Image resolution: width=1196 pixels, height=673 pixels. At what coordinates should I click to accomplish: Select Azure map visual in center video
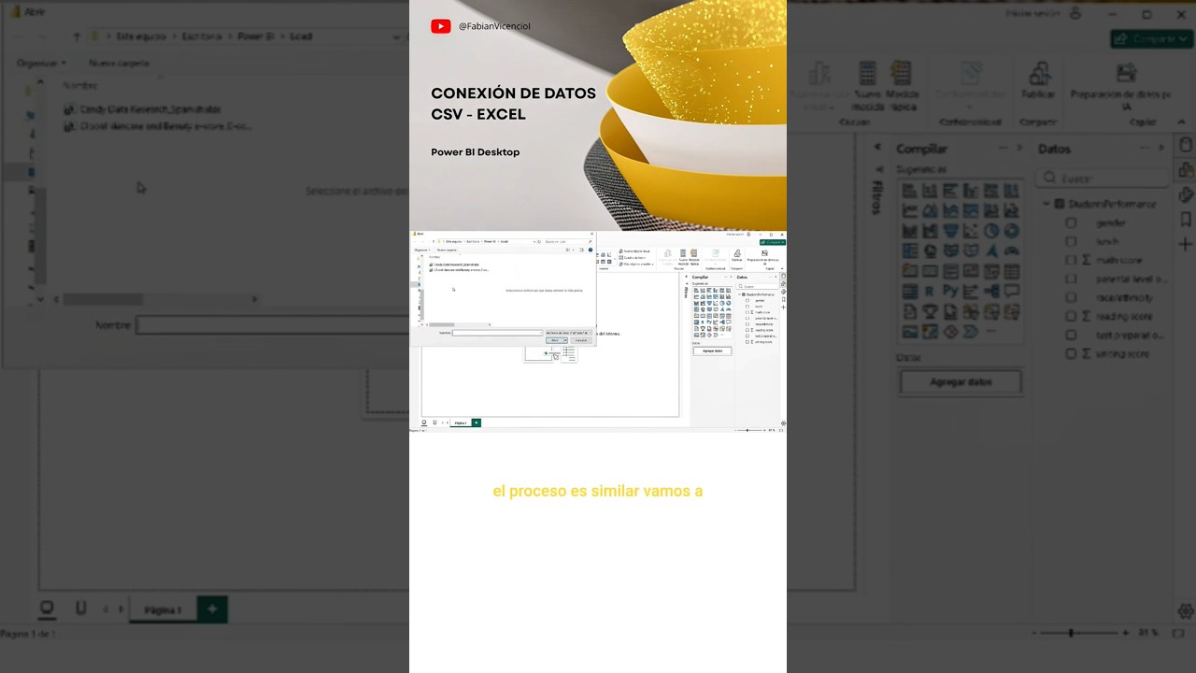722,309
